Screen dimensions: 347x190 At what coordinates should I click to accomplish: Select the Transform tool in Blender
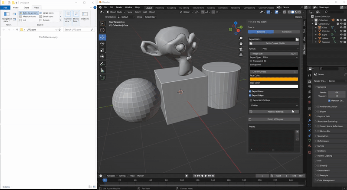tap(102, 57)
